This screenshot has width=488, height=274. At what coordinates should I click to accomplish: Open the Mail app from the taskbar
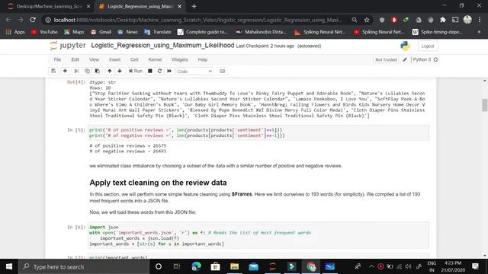coord(253,266)
